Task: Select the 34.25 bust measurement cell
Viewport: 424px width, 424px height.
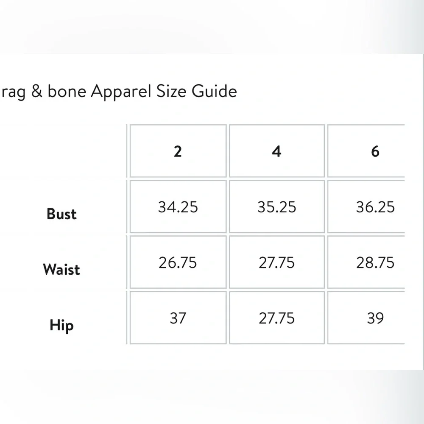Action: tap(178, 207)
